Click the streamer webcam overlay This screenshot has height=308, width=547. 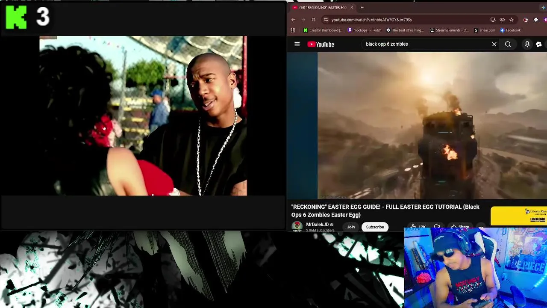[x=475, y=268]
